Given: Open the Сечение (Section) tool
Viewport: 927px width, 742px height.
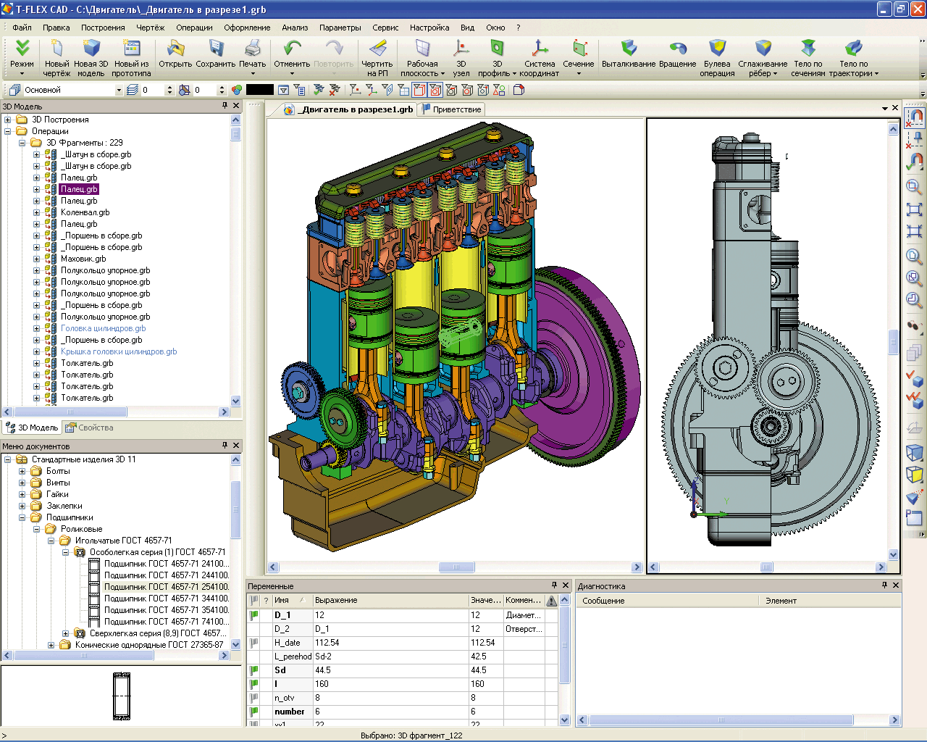Looking at the screenshot, I should 579,49.
